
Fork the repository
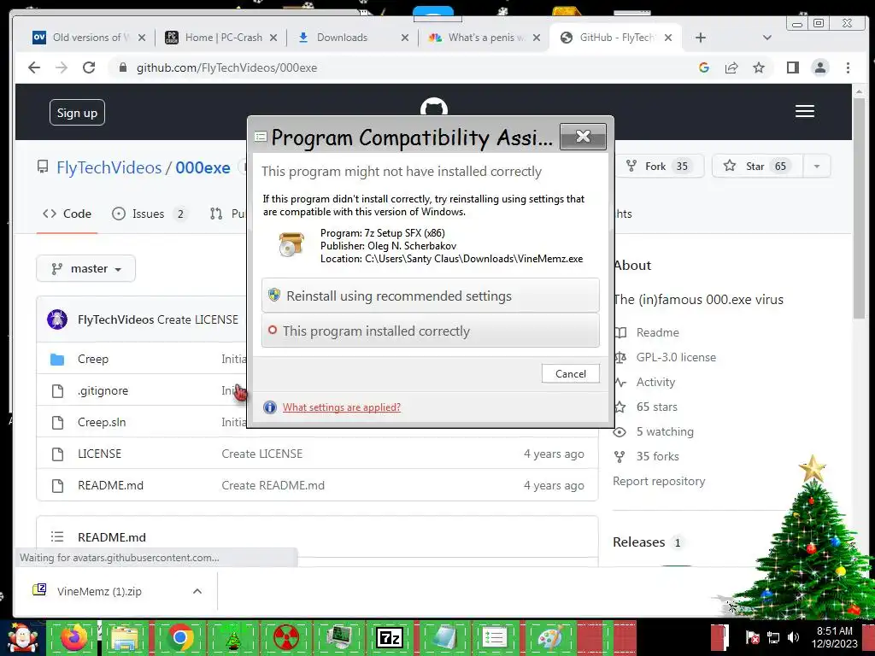pyautogui.click(x=659, y=167)
